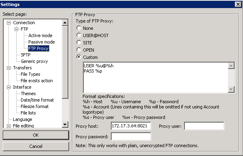Click the page tree scrollbar thumb
243x156 pixels.
65,62
